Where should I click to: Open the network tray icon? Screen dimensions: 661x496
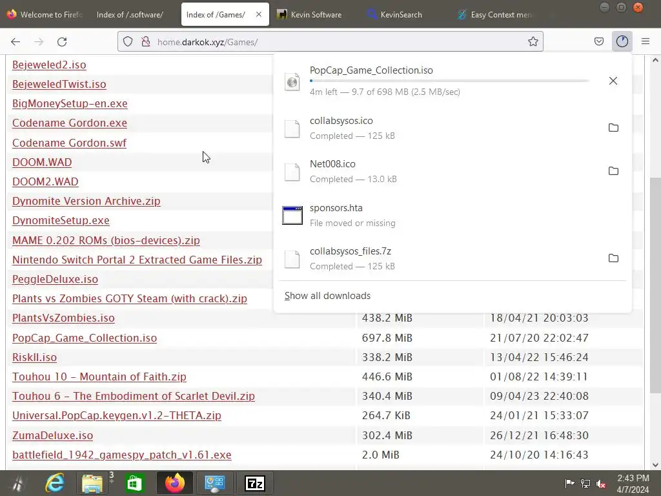click(585, 484)
